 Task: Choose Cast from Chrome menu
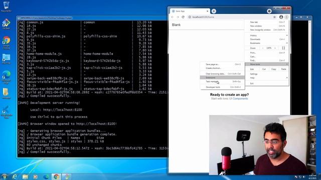point(266,56)
